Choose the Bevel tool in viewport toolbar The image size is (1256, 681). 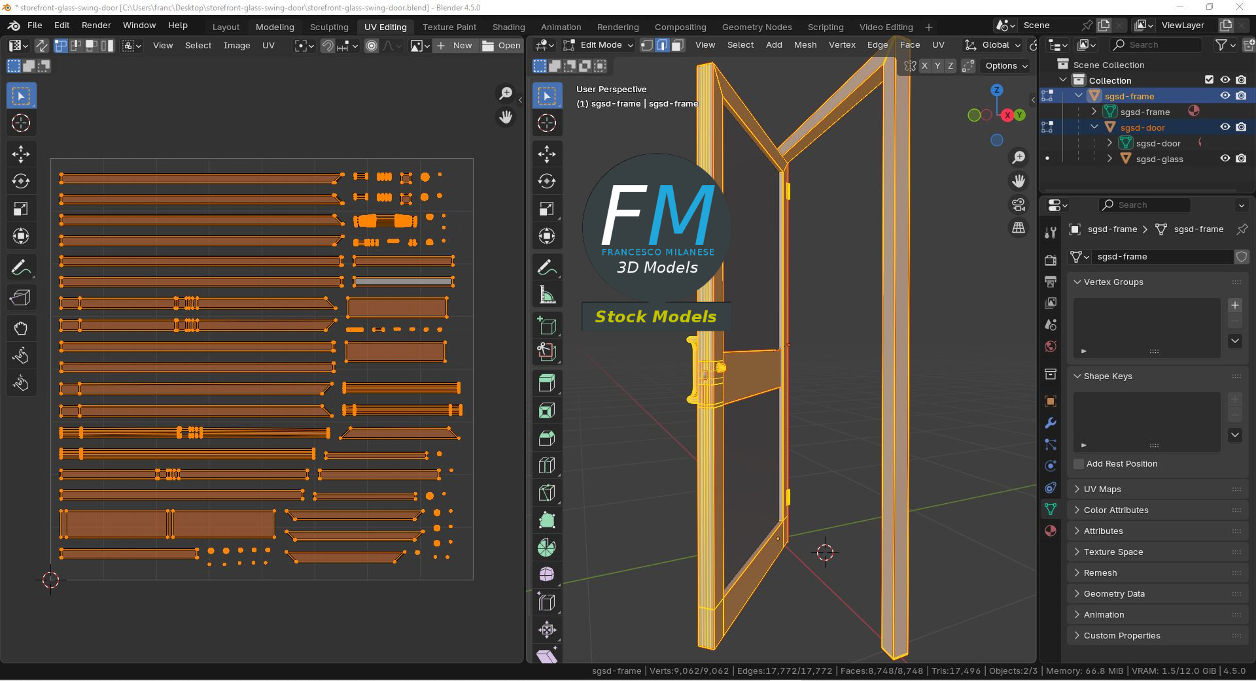point(547,438)
